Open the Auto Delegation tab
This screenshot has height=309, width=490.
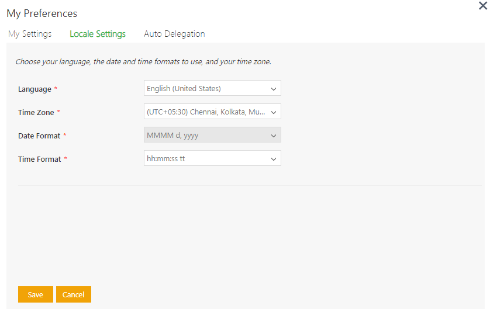(x=174, y=34)
